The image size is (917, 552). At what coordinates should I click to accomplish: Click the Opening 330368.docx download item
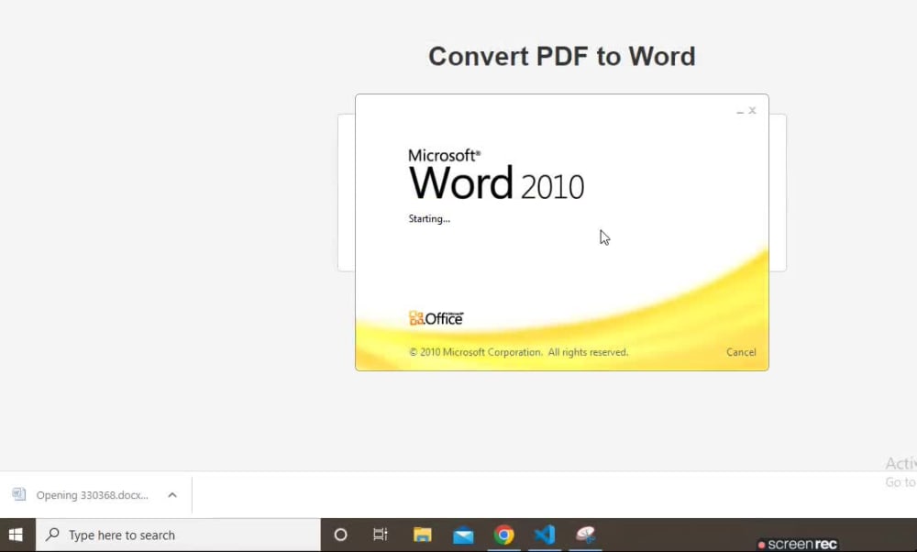pos(92,494)
